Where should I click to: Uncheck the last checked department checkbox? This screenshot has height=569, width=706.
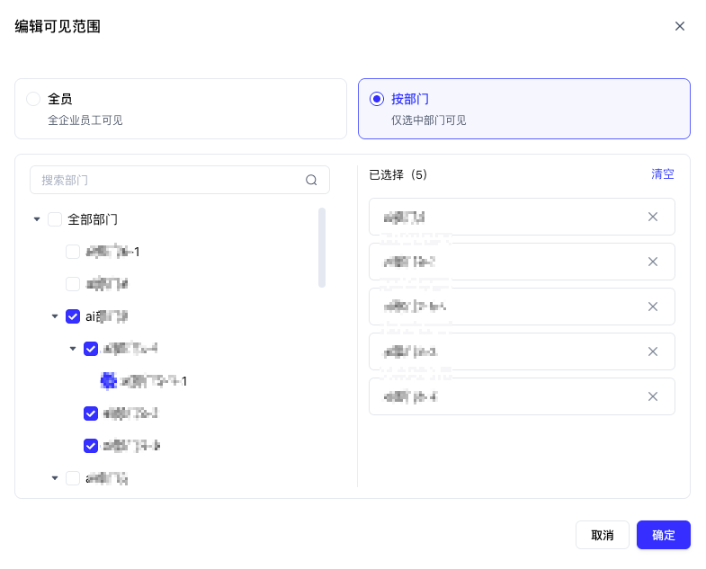coord(91,446)
